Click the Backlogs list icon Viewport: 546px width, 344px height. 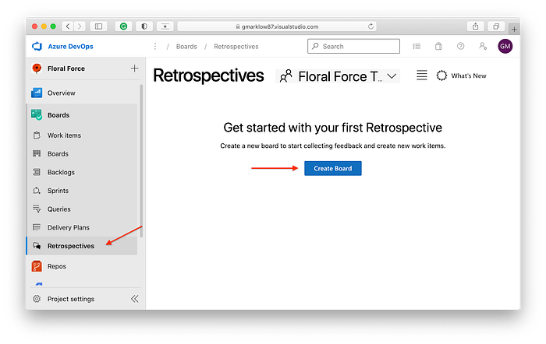(37, 172)
